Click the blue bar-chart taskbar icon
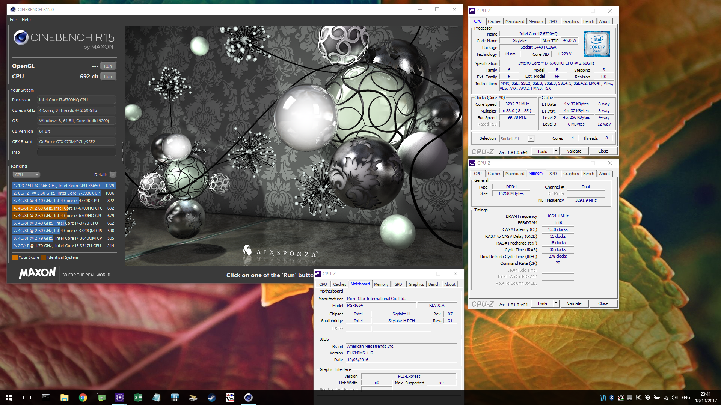 [x=175, y=397]
